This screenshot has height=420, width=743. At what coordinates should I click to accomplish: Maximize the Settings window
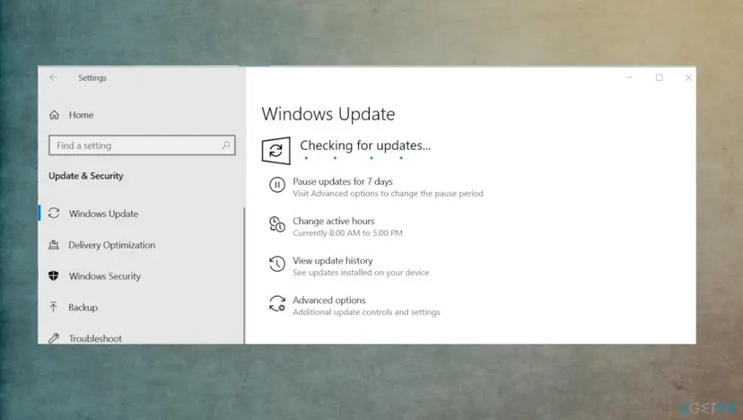tap(660, 77)
